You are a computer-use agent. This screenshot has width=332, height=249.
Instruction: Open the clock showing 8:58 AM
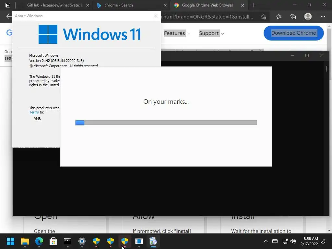pyautogui.click(x=309, y=241)
